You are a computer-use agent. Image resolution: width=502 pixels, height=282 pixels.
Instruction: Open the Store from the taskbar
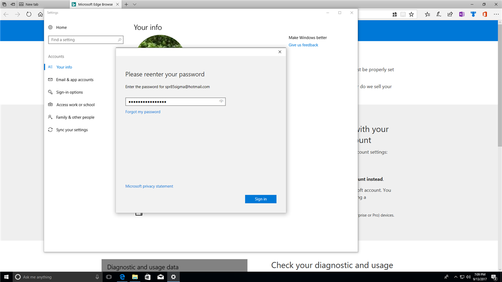(148, 277)
